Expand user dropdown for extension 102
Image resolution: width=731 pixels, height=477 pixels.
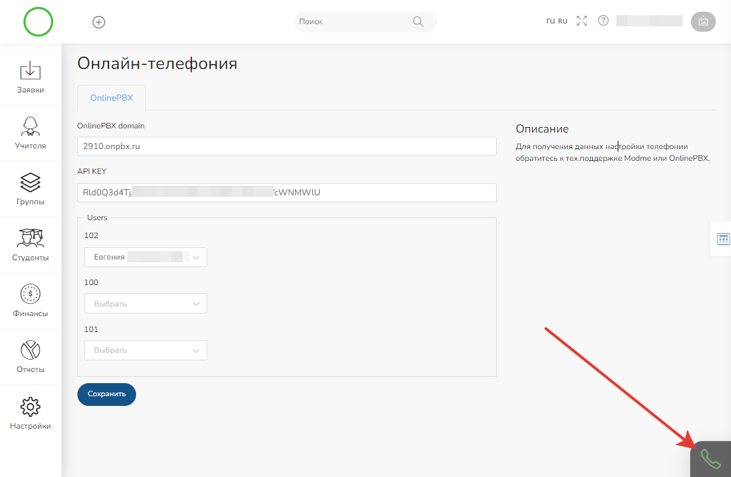[145, 257]
